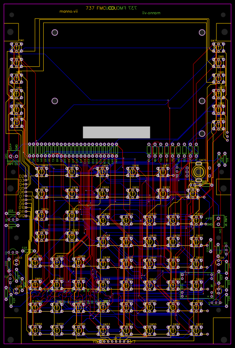
Task: Click the D2 pad label
Action: (21, 176)
